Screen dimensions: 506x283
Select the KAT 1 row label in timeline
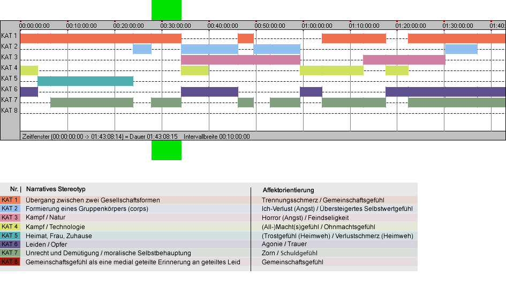coord(9,36)
